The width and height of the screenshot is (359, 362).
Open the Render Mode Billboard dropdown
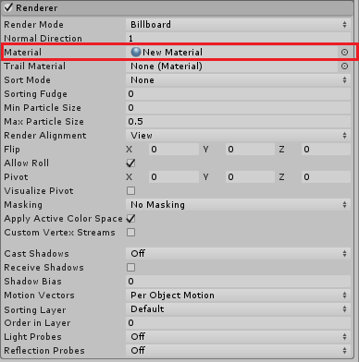coord(238,25)
